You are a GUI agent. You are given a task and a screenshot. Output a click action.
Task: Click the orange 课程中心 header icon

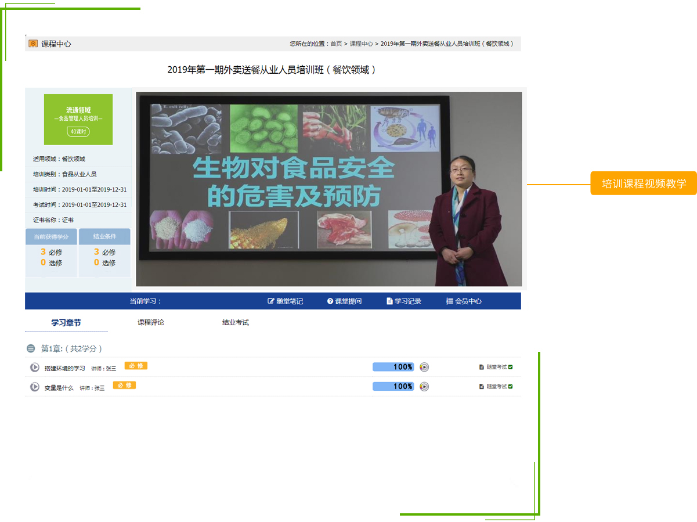[33, 44]
